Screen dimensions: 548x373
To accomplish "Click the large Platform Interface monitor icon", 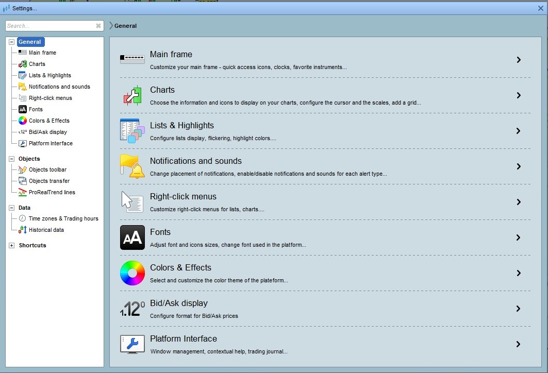I will click(x=132, y=344).
